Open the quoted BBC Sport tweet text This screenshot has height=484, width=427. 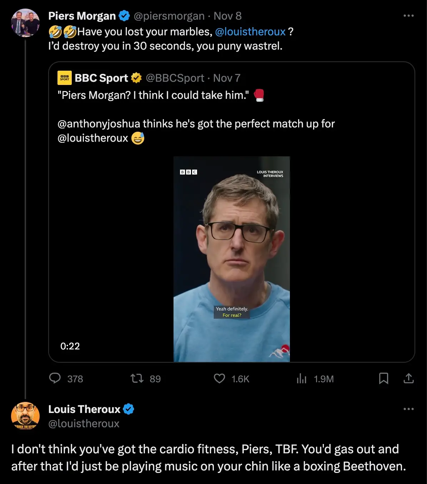196,124
